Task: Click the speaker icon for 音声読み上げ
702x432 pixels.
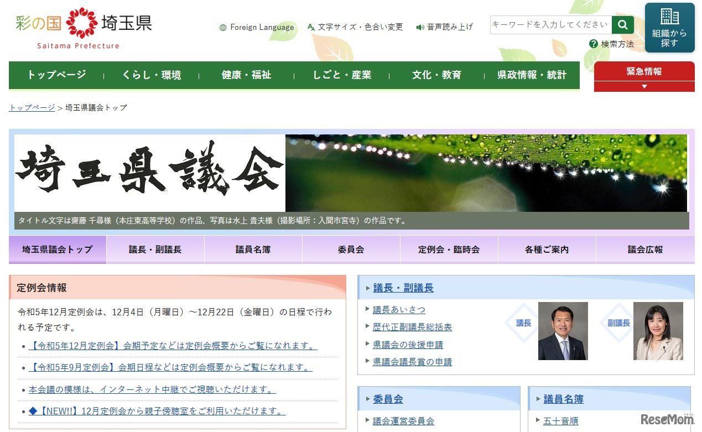Action: (420, 27)
